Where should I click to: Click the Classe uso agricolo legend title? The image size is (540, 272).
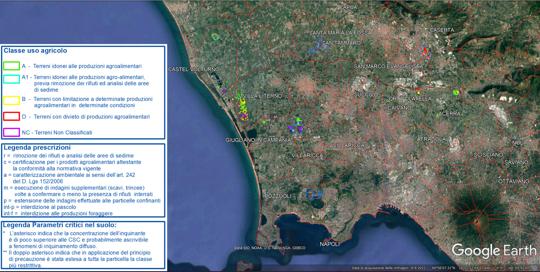click(35, 51)
